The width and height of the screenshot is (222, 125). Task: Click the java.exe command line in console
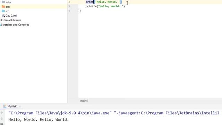click(x=114, y=113)
